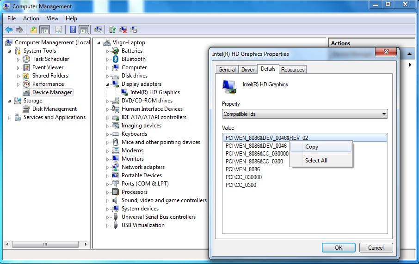Expand the Batteries category
Screen dimensions: 419x264
(x=107, y=51)
